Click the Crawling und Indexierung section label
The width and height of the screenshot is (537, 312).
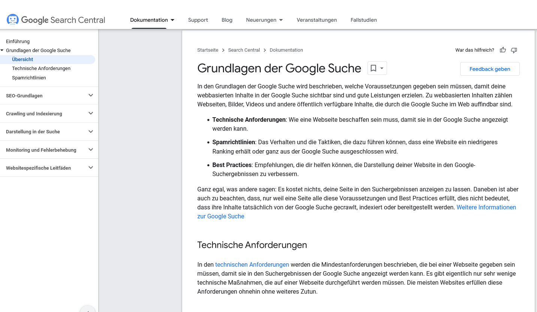34,114
